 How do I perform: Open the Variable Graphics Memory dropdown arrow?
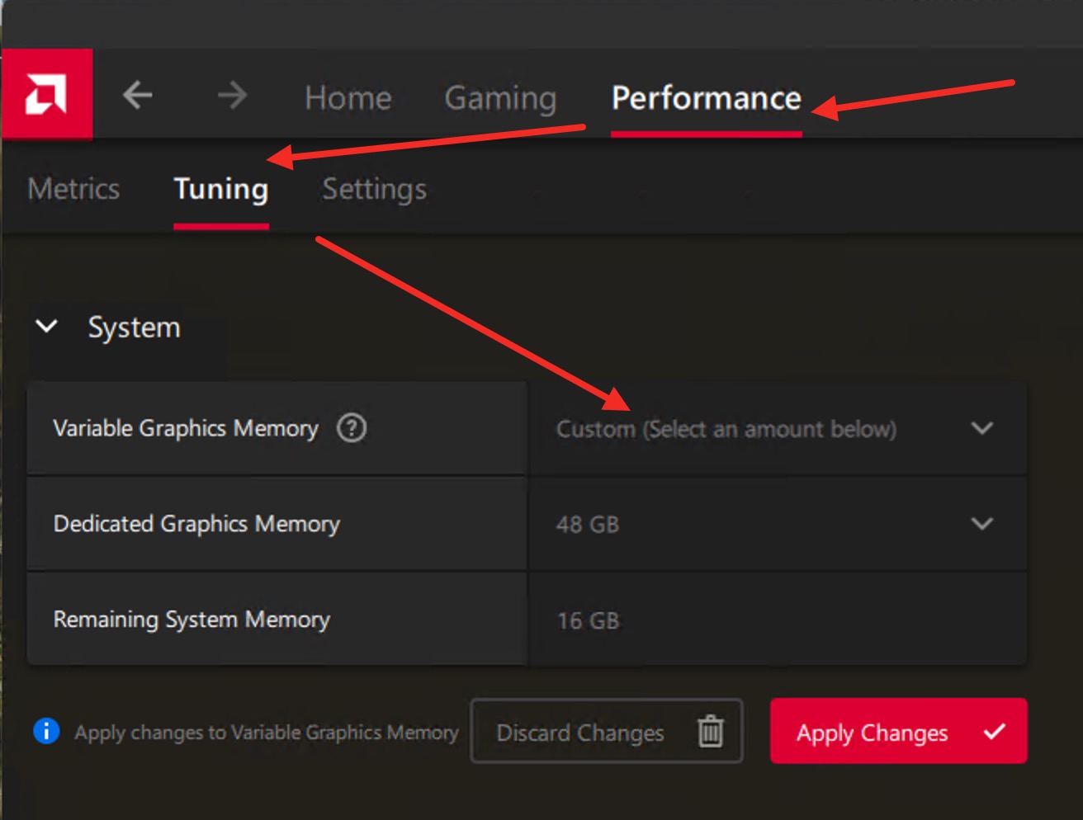click(x=982, y=428)
